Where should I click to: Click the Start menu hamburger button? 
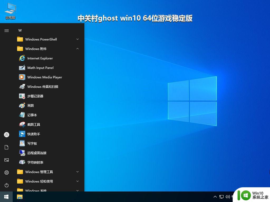[7, 31]
